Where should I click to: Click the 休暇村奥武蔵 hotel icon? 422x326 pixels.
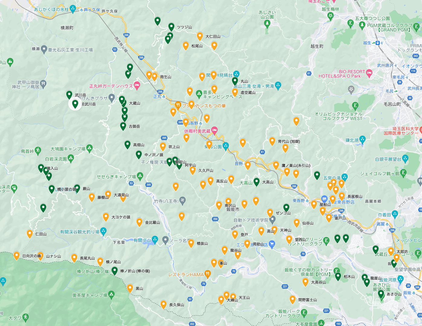(214, 131)
